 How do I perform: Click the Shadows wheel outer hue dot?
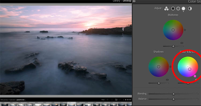[170, 67]
